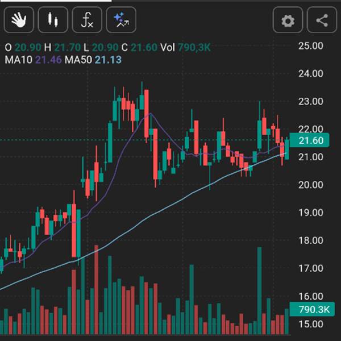Click the tallest green volume bar on right
Image resolution: width=341 pixels, height=341 pixels.
pos(259,290)
